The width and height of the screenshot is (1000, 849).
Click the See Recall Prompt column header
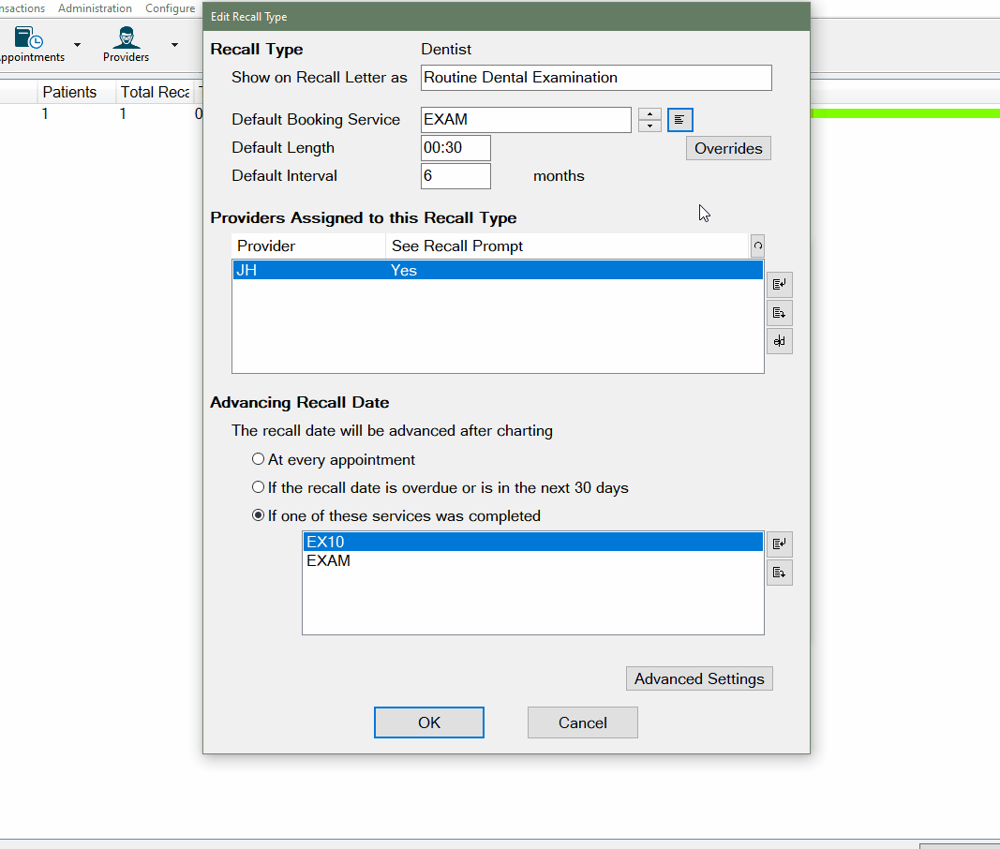(567, 246)
